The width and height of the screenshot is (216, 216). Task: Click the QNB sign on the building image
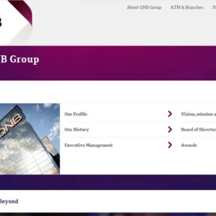tap(10, 125)
